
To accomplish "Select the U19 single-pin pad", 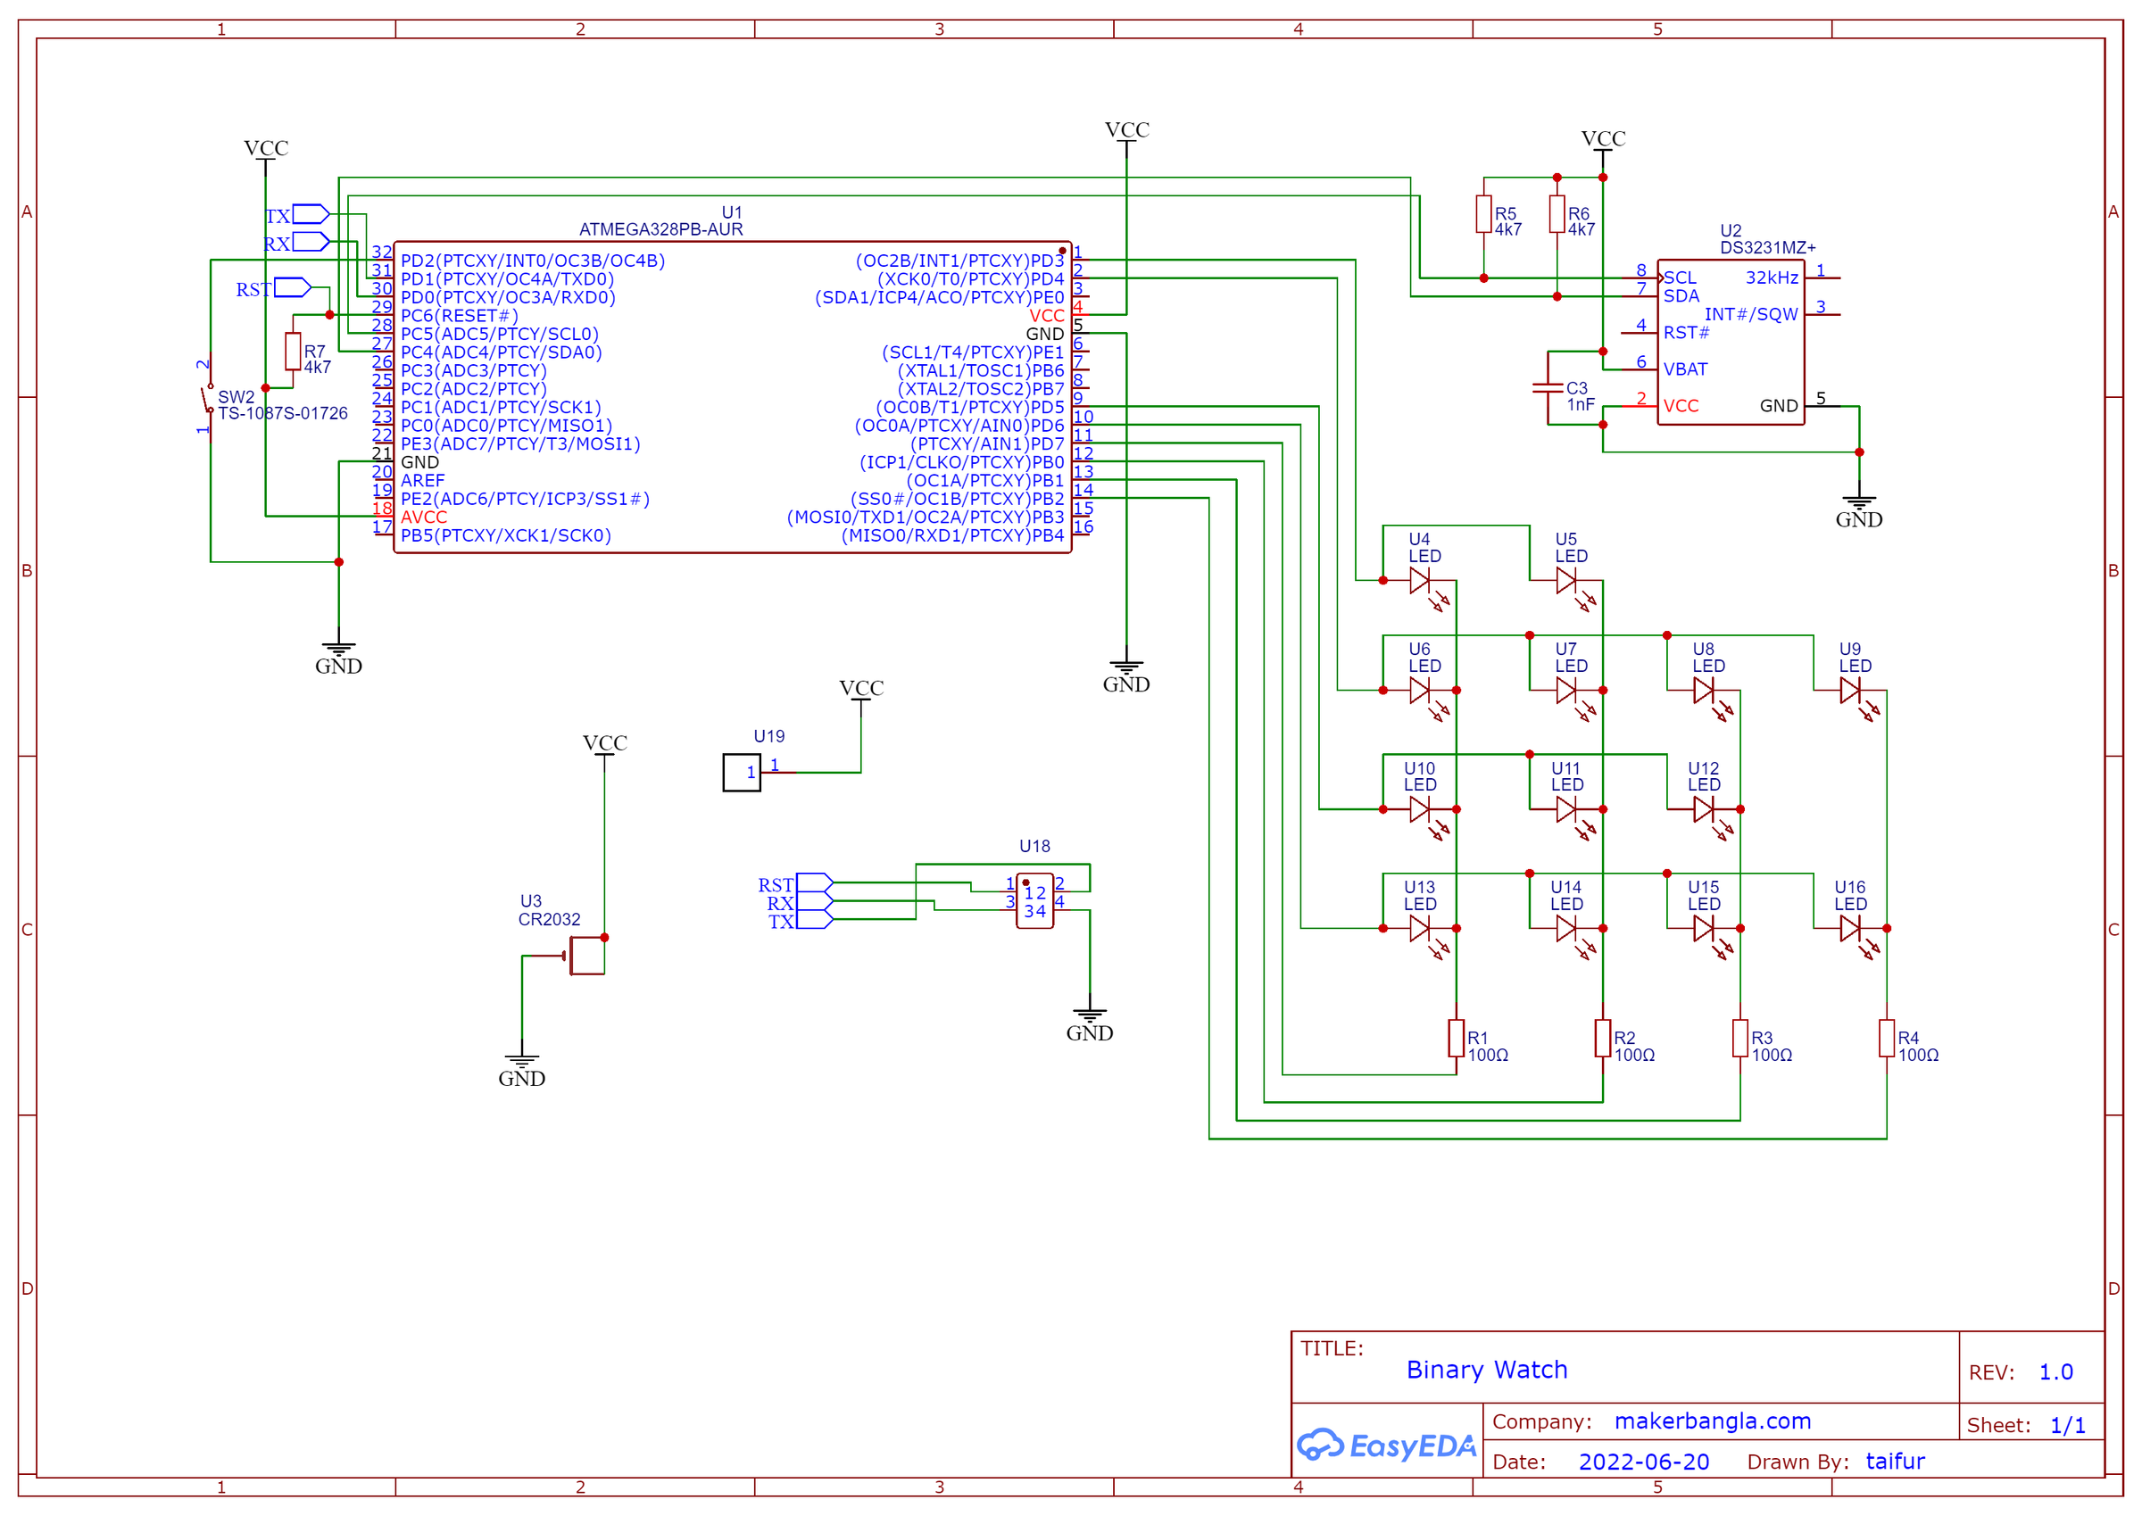I will [x=743, y=773].
